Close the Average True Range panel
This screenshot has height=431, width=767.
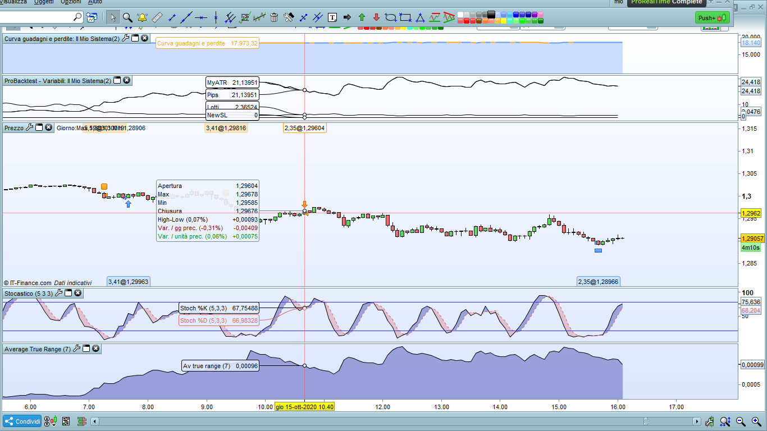click(x=96, y=349)
